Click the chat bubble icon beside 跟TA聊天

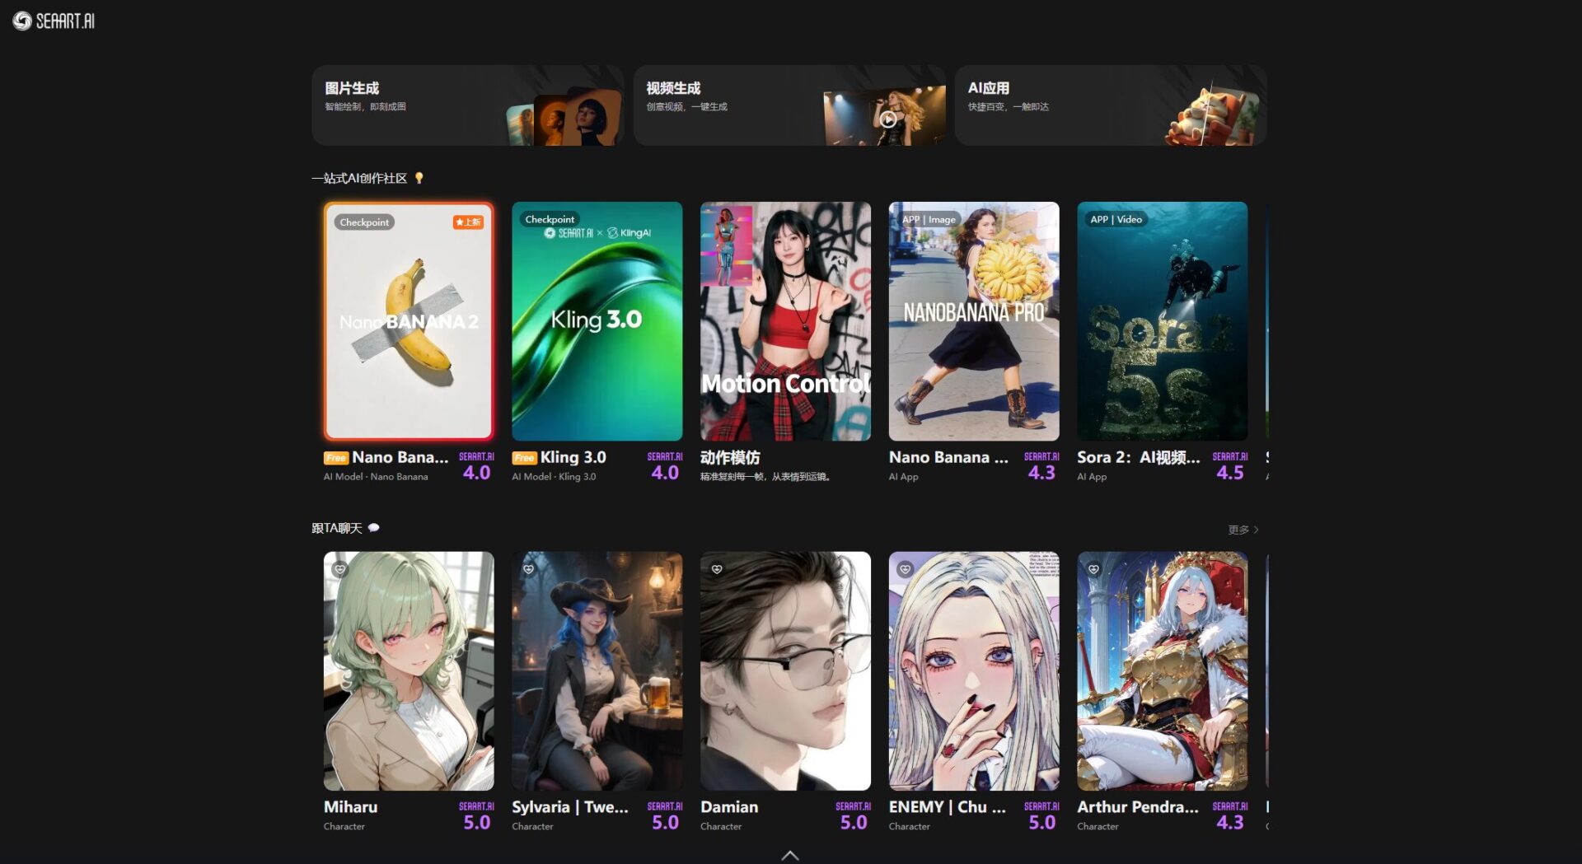point(373,528)
